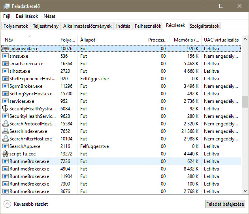This screenshot has width=249, height=214.
Task: Open the Fájl menu
Action: 7,16
